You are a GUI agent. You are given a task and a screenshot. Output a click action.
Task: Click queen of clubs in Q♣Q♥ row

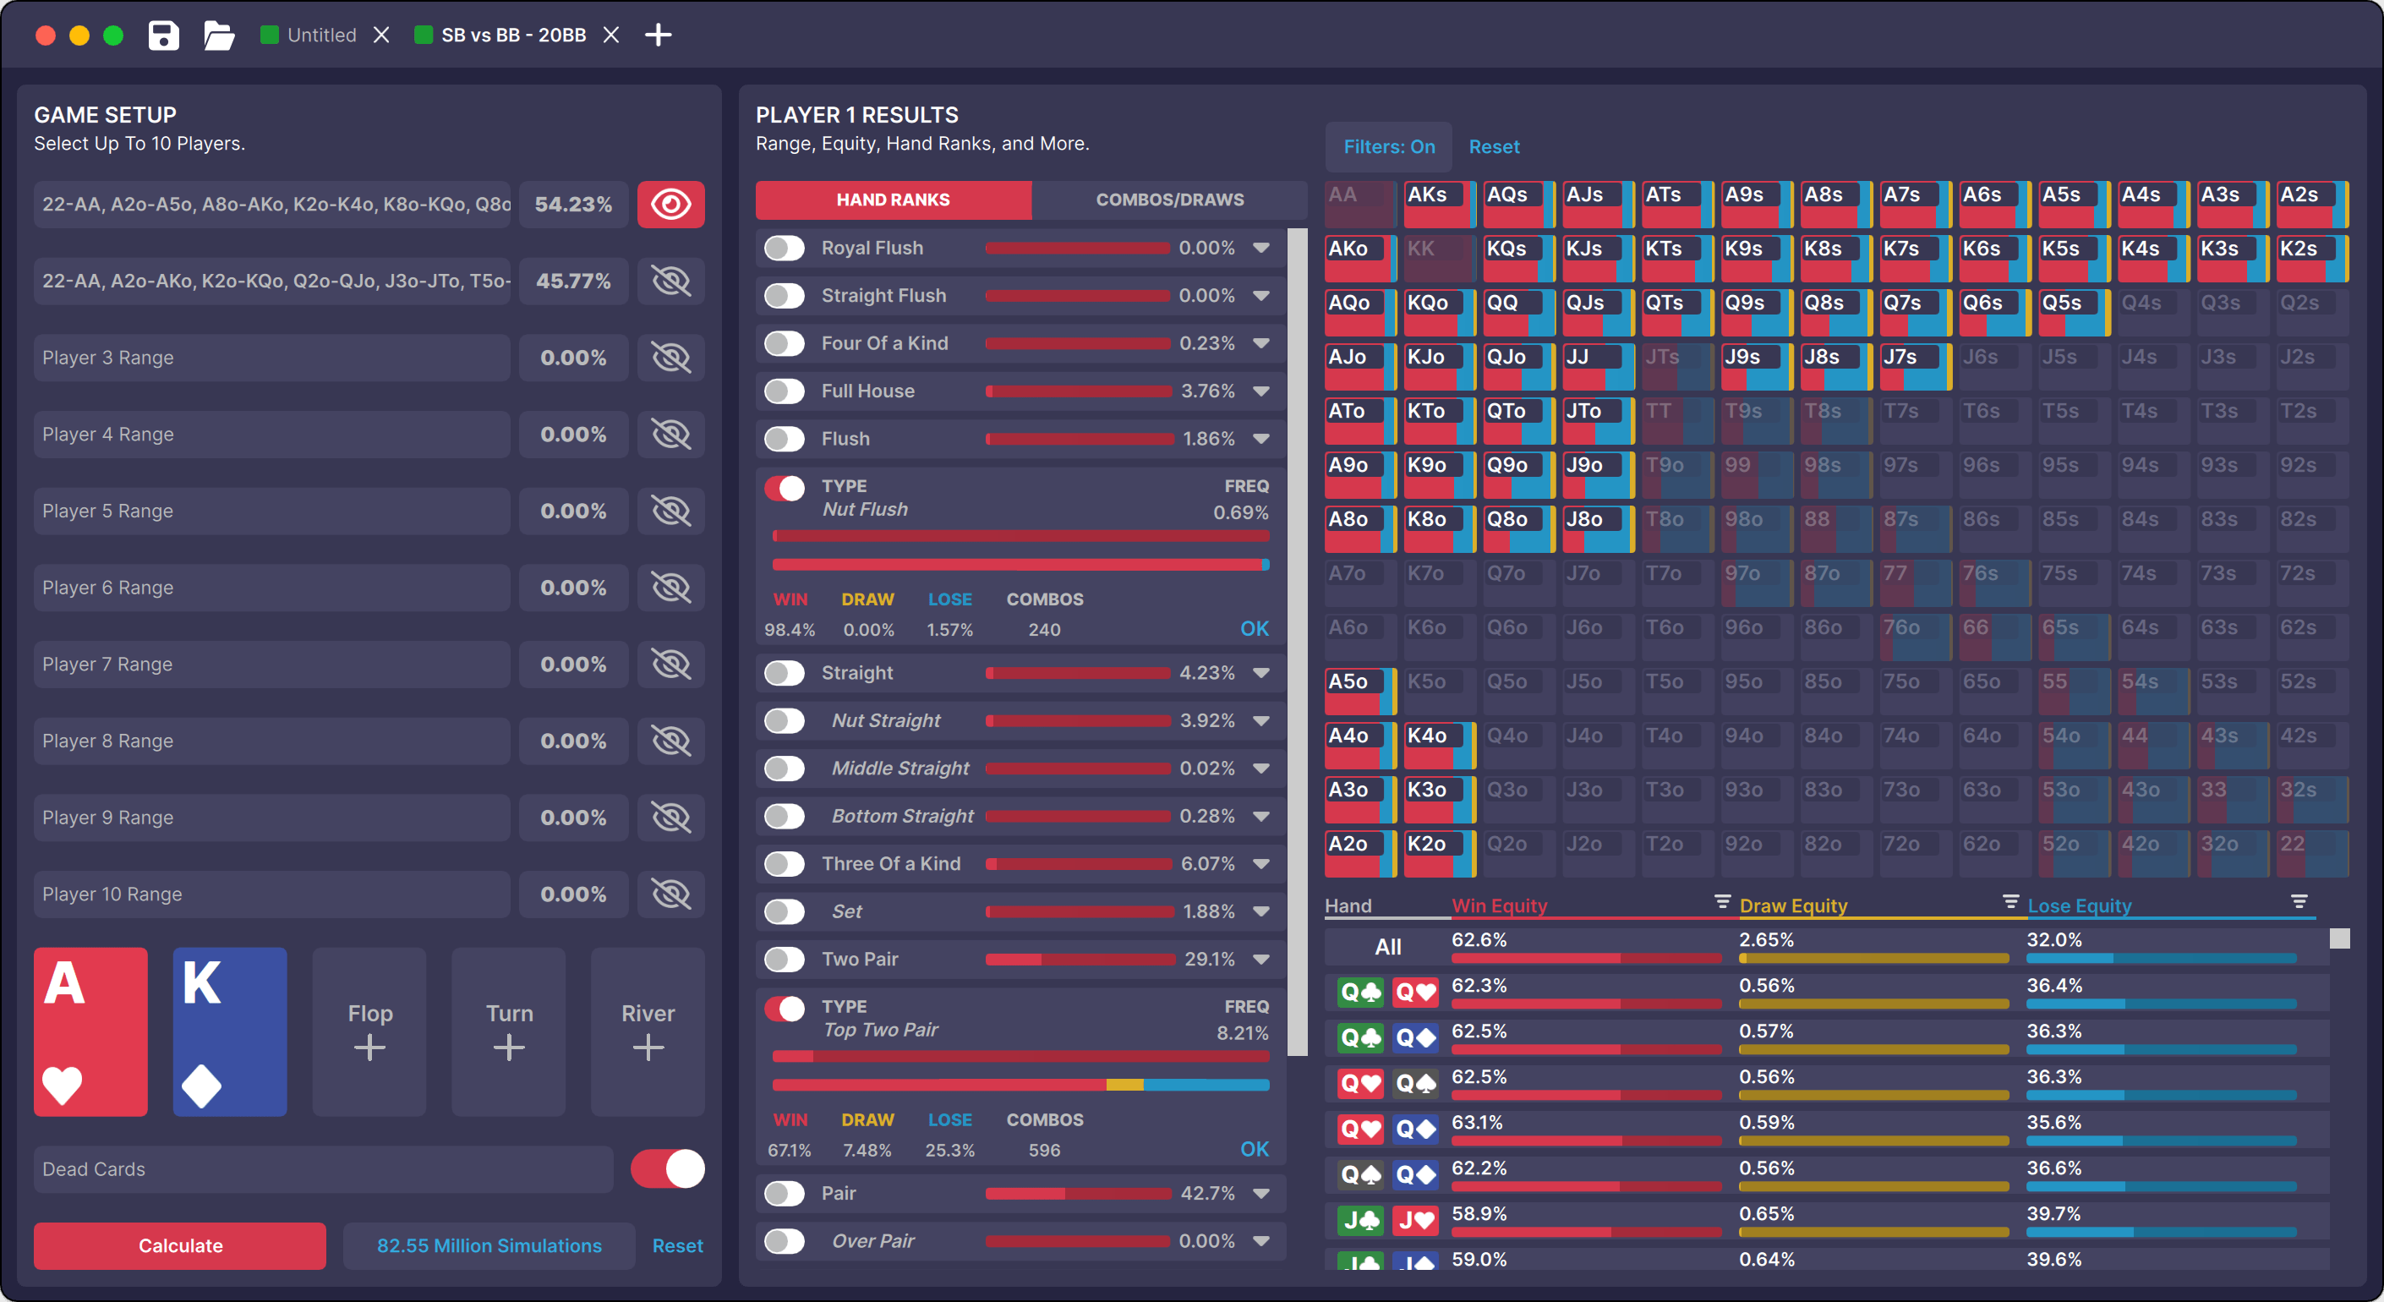(x=1360, y=993)
